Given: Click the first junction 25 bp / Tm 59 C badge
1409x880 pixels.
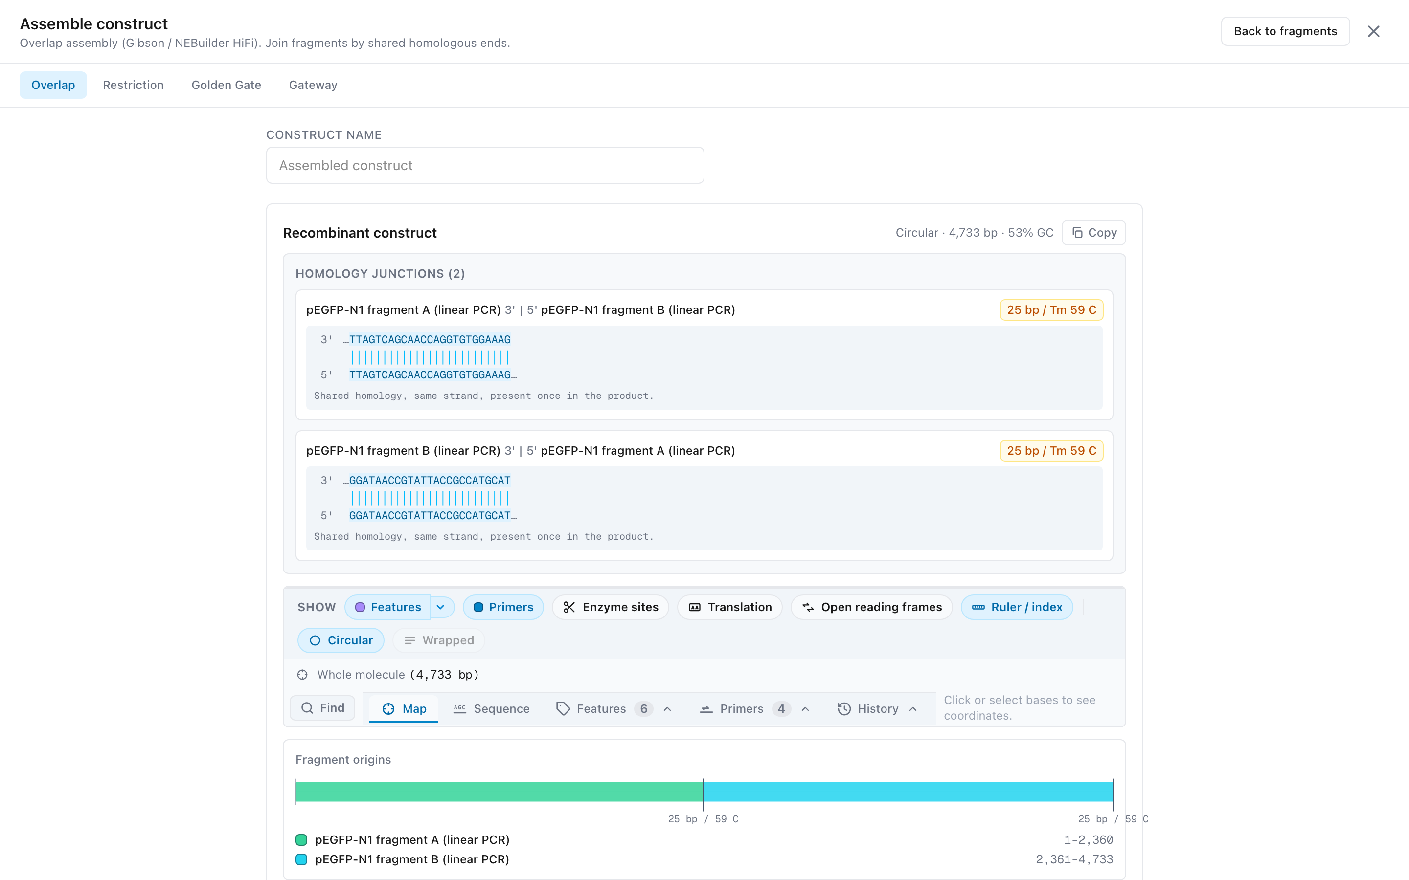Looking at the screenshot, I should point(1051,309).
